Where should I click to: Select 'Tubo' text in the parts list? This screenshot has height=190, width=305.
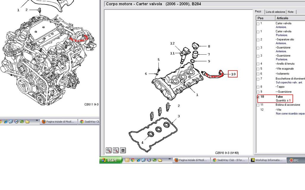click(x=279, y=96)
